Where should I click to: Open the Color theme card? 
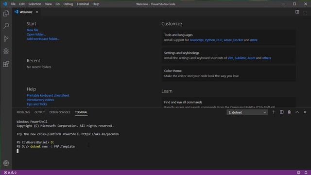click(229, 73)
